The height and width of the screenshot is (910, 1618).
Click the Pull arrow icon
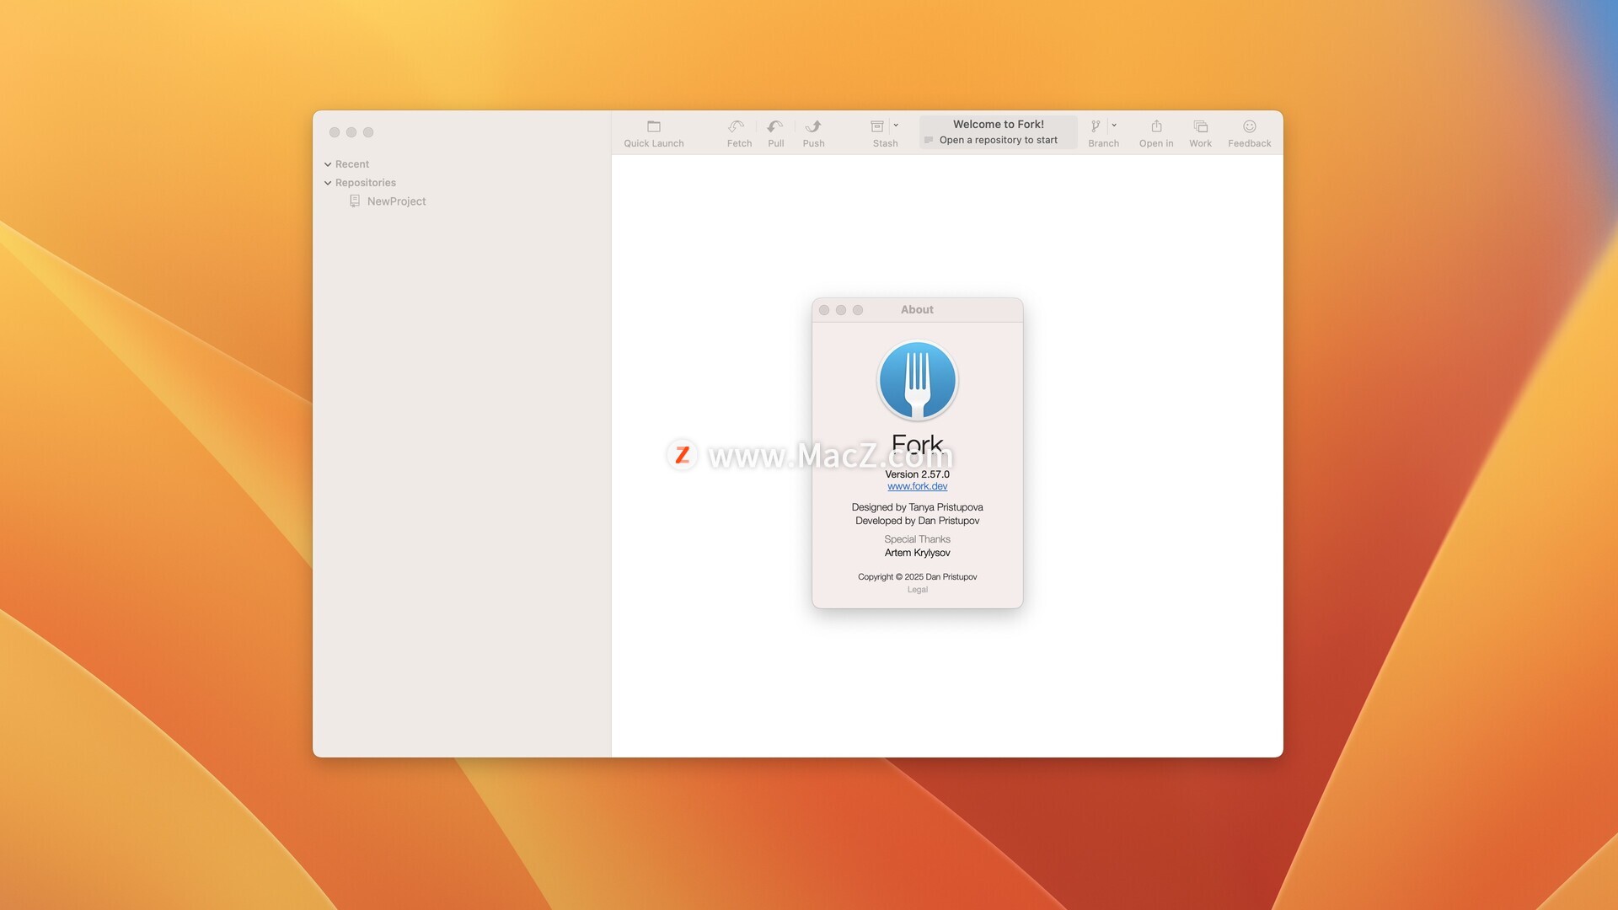775,126
